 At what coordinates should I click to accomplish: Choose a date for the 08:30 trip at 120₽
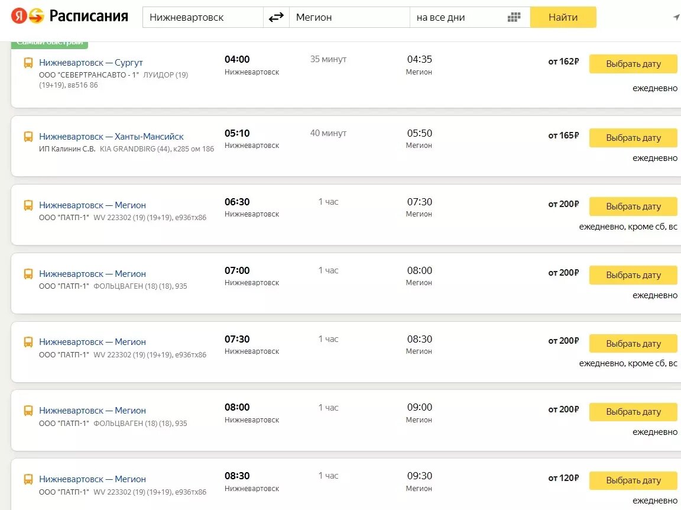coord(633,480)
